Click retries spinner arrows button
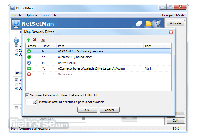This screenshot has width=197, height=137. coord(35,102)
